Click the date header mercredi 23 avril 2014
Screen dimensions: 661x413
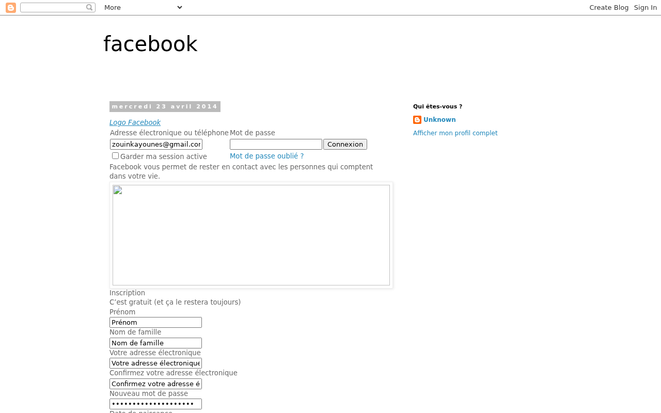[165, 107]
